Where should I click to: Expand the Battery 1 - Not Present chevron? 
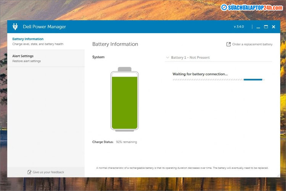[167, 58]
